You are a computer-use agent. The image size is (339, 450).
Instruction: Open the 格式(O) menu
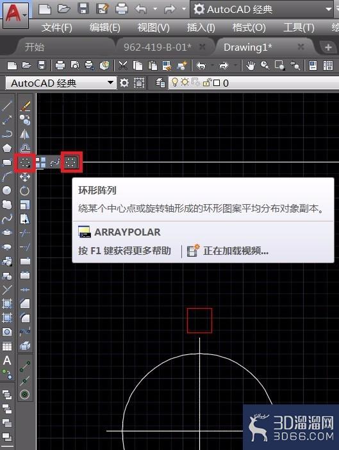pos(249,28)
